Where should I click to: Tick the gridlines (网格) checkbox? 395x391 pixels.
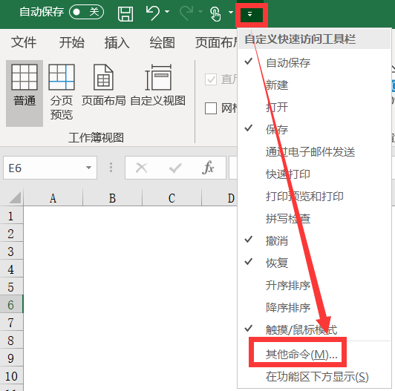click(x=211, y=108)
